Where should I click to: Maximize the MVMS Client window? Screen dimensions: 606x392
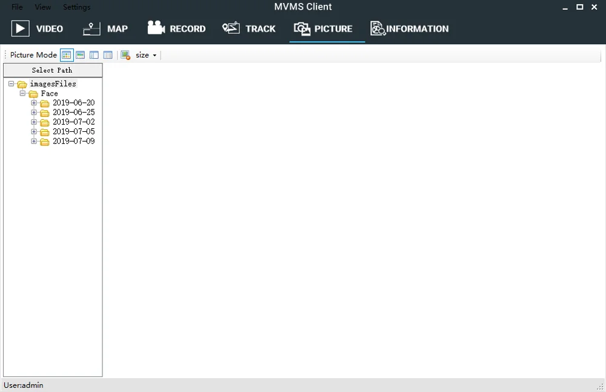580,7
